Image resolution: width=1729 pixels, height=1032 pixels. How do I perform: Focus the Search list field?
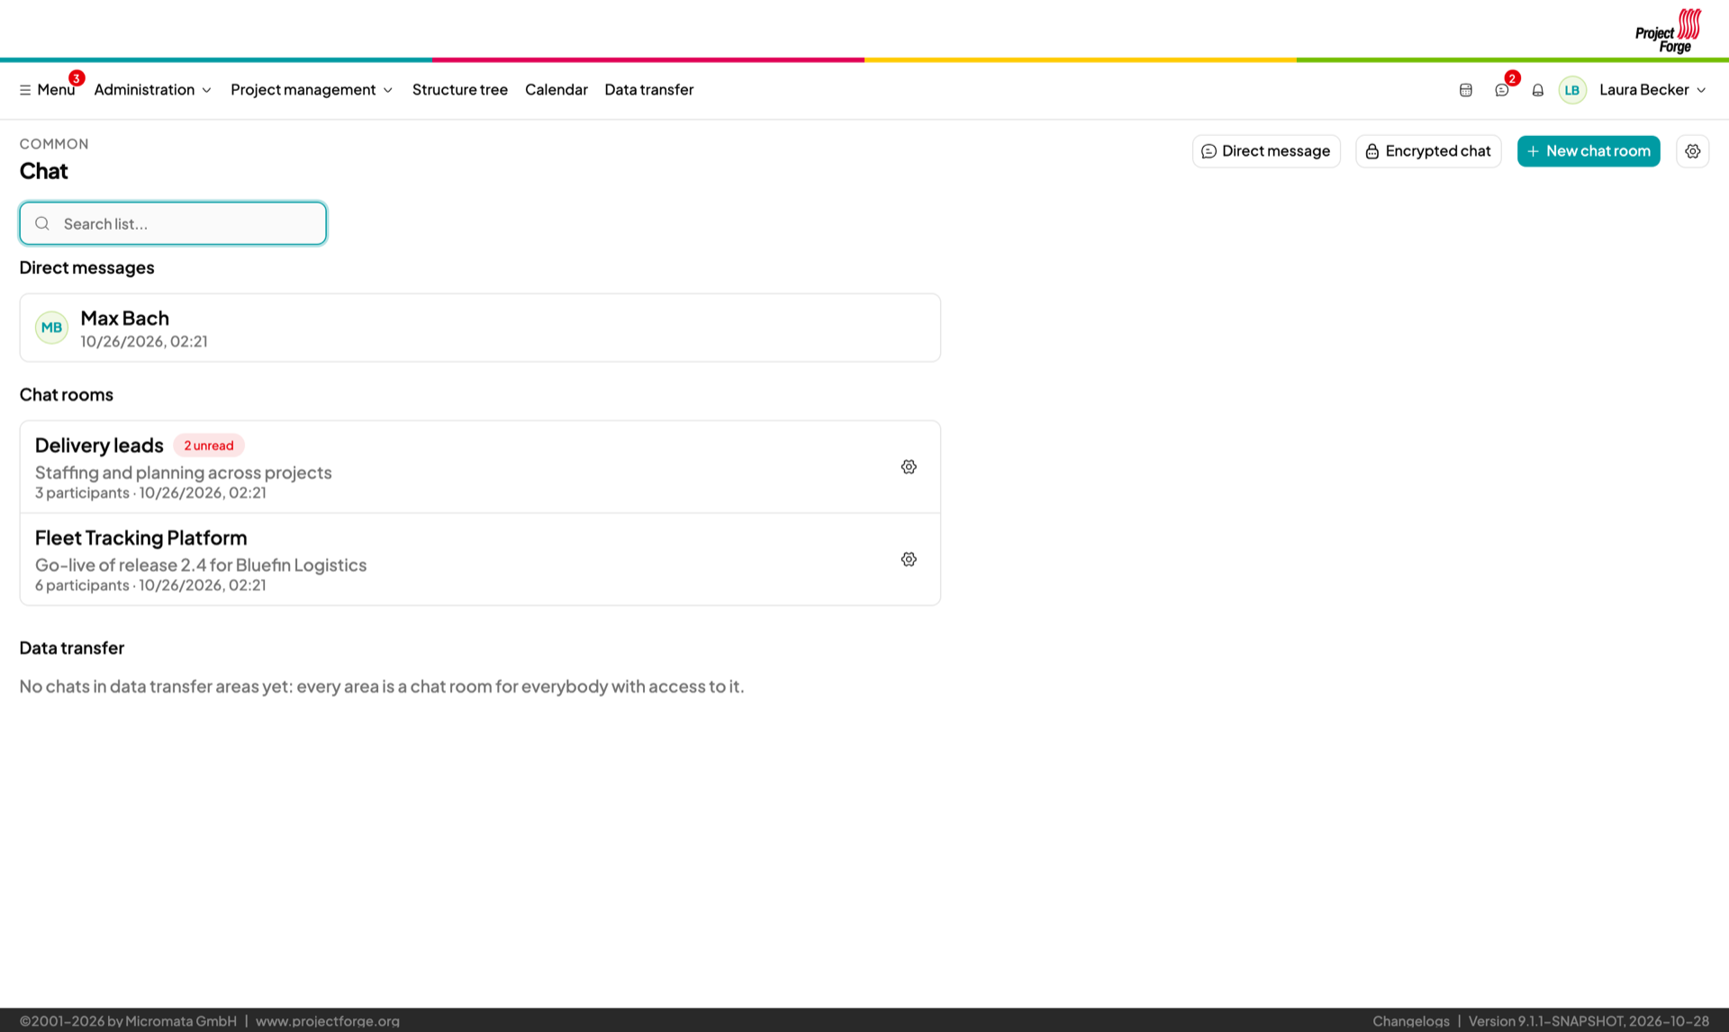pyautogui.click(x=173, y=223)
